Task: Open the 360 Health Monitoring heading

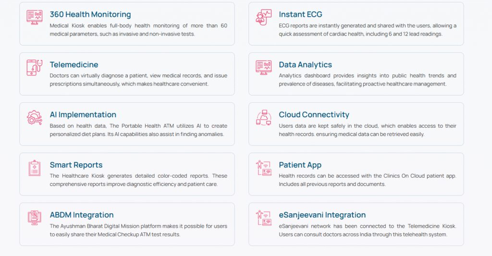Action: coord(90,14)
